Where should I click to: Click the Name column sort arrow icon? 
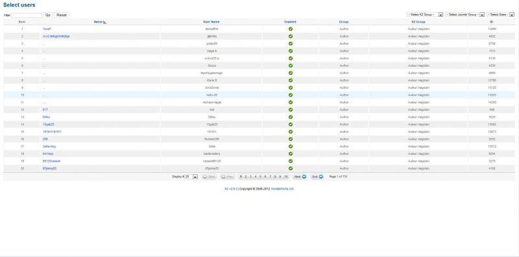click(104, 23)
